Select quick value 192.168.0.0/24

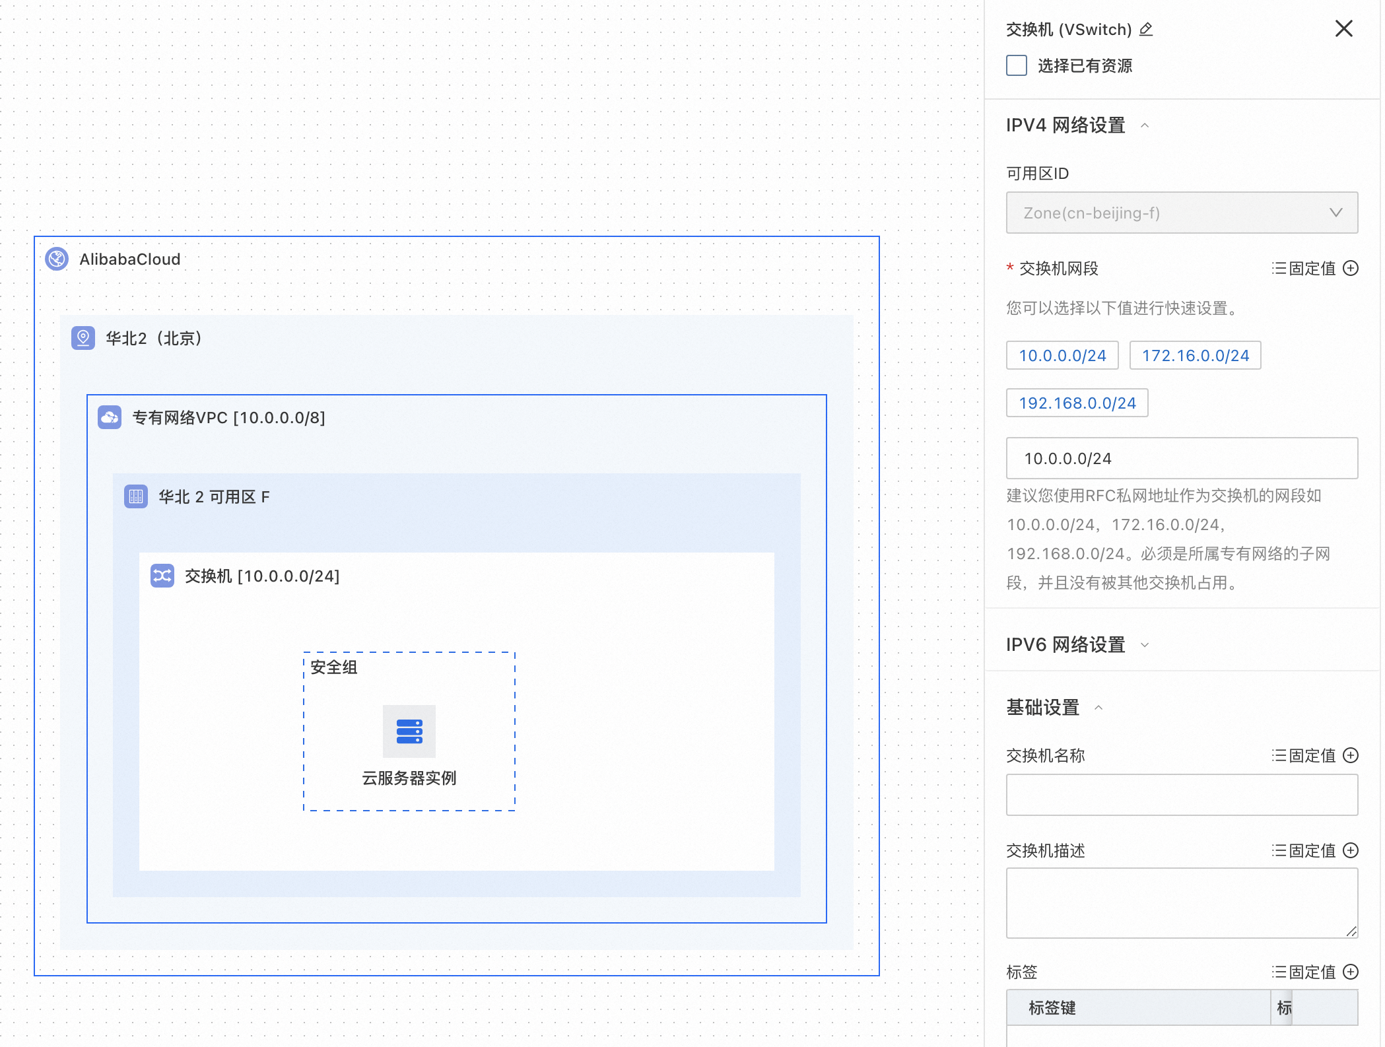pyautogui.click(x=1077, y=403)
